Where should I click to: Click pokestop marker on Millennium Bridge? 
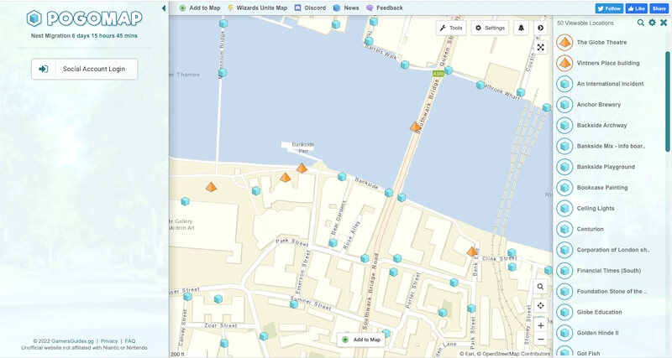pyautogui.click(x=223, y=73)
